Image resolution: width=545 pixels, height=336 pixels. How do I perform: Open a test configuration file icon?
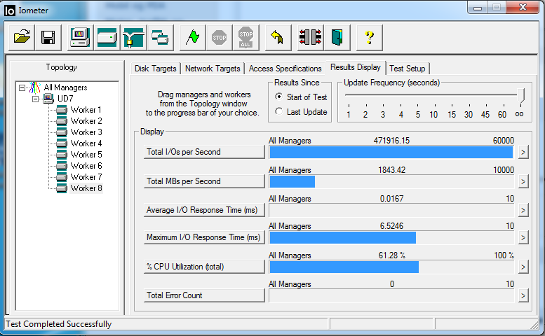(x=22, y=37)
